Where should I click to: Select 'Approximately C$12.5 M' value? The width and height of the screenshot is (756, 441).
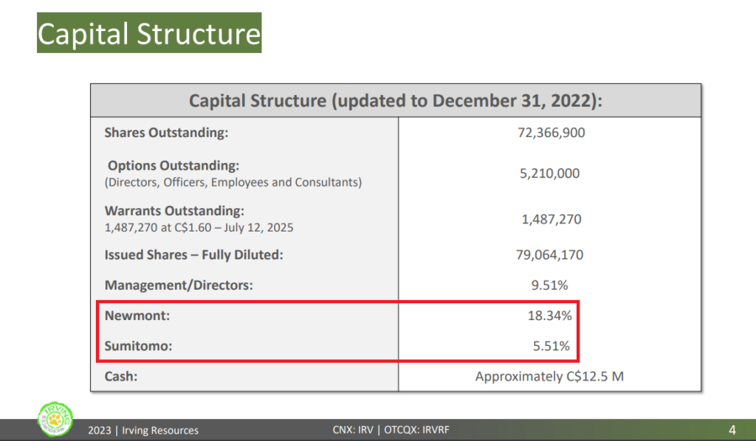pos(549,377)
